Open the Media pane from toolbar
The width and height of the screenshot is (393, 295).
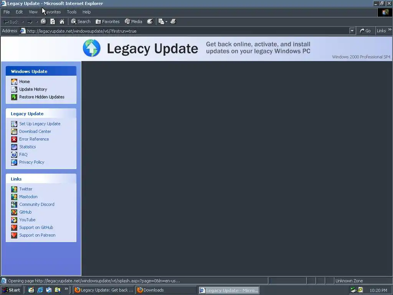[134, 22]
